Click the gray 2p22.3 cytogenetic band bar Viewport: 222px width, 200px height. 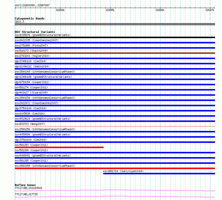point(115,24)
